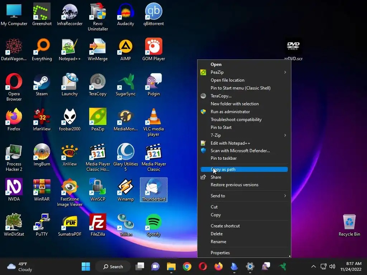The image size is (367, 275).
Task: Select the Spotify desktop icon
Action: [x=153, y=225]
